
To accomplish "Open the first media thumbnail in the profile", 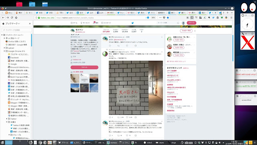I will pyautogui.click(x=75, y=78).
